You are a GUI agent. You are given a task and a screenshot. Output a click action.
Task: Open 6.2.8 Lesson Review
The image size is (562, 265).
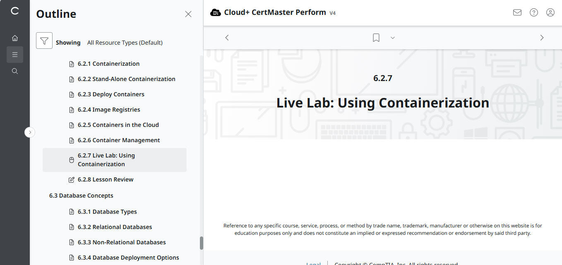tap(106, 179)
